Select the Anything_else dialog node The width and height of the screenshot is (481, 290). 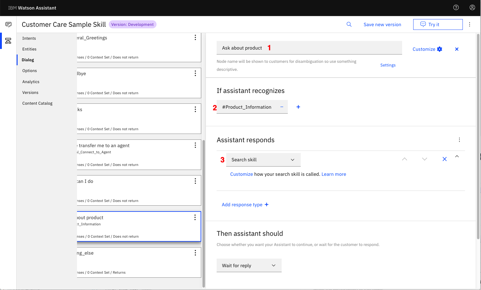click(139, 262)
